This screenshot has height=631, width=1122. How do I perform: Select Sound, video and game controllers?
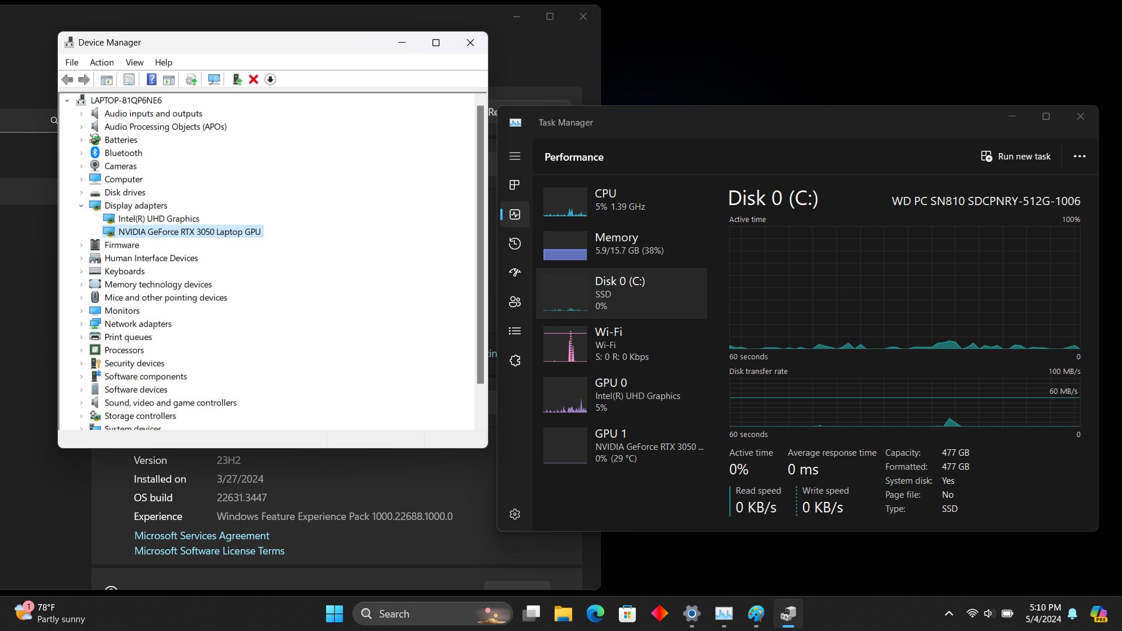[170, 403]
